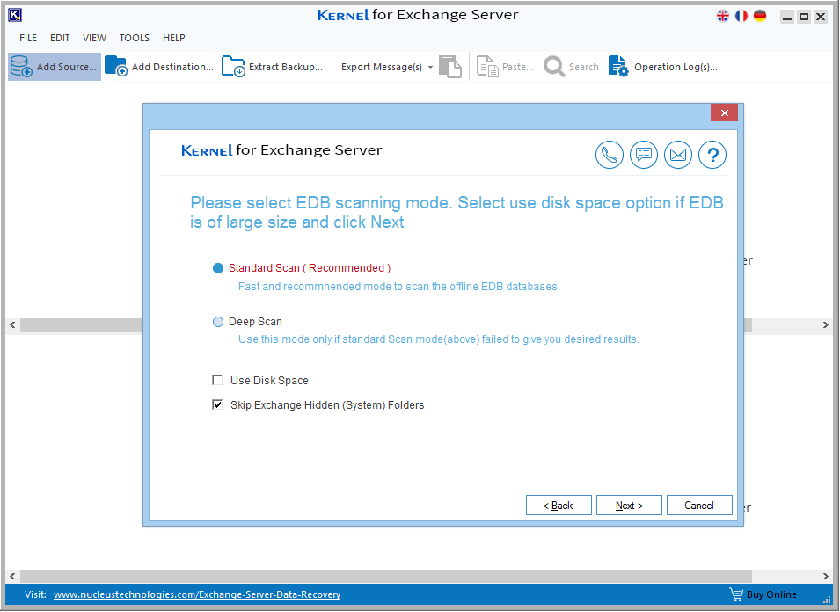Image resolution: width=840 pixels, height=612 pixels.
Task: Click the Buy Online text
Action: coord(771,594)
